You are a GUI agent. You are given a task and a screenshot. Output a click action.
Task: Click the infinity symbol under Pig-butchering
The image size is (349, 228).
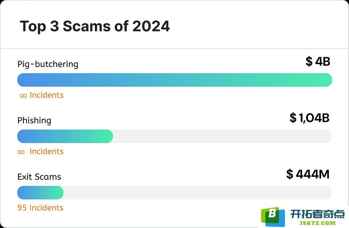pyautogui.click(x=23, y=96)
